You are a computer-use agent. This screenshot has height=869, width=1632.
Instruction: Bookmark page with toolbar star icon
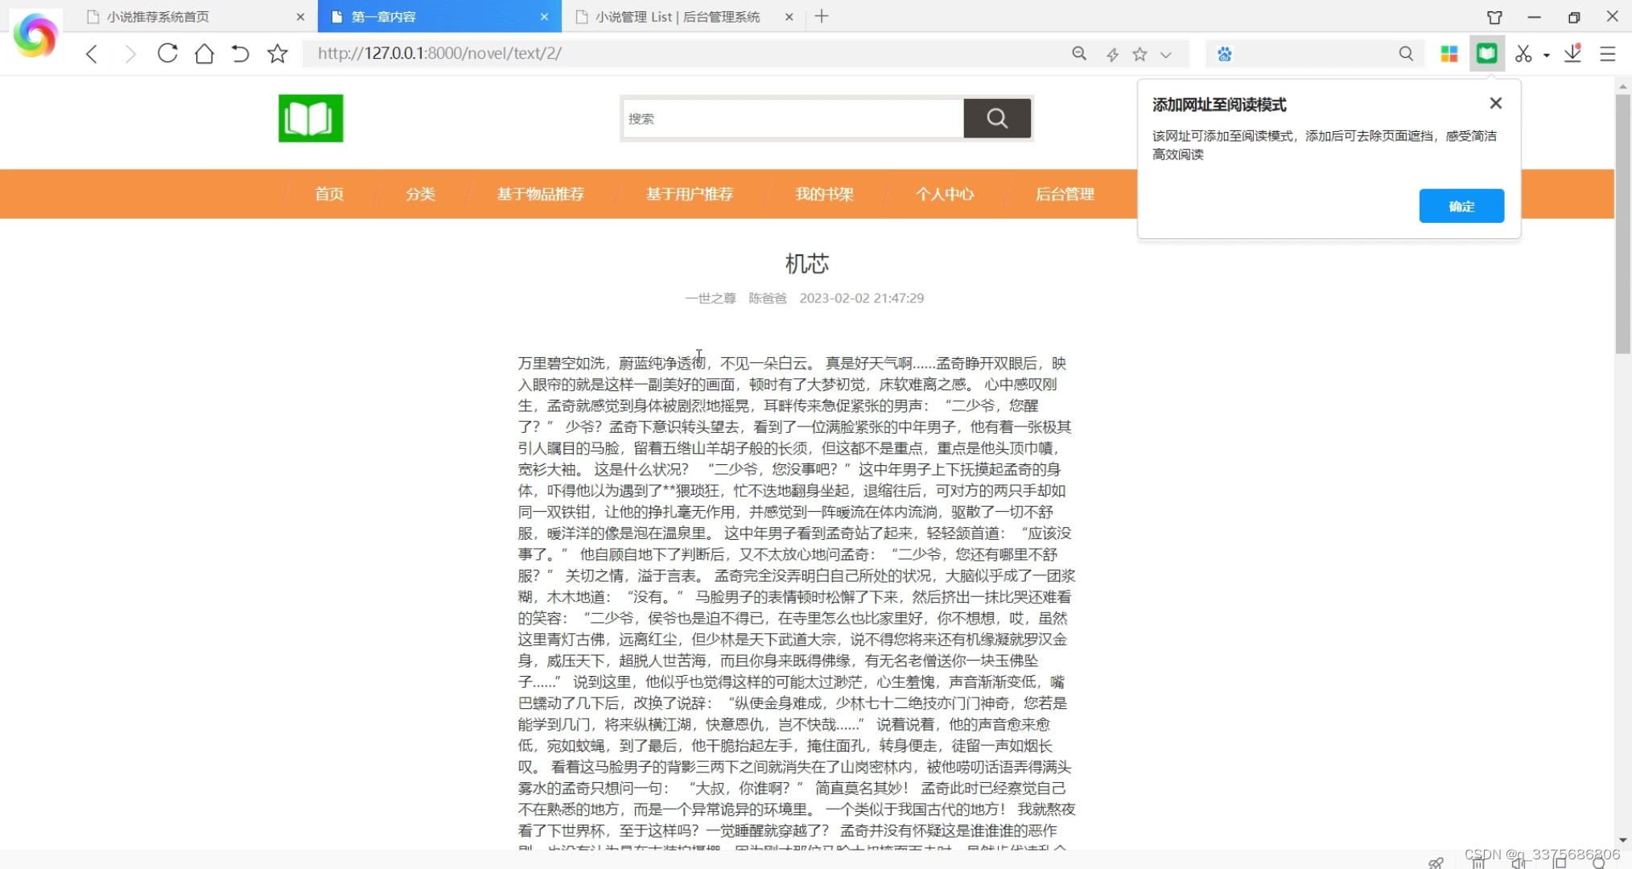point(278,54)
